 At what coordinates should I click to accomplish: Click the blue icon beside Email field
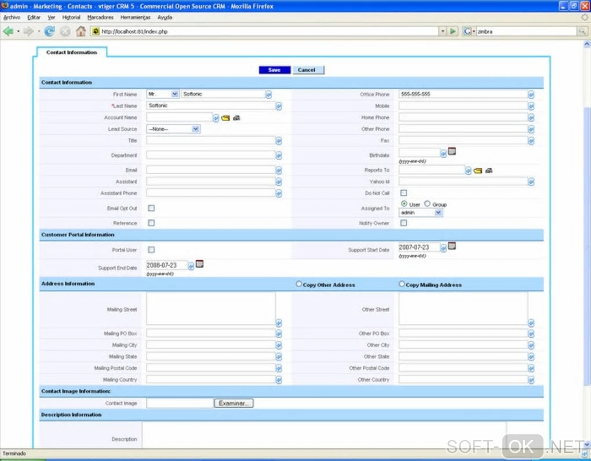point(279,171)
